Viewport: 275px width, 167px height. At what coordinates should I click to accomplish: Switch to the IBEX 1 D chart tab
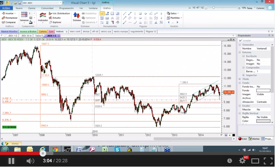12,36
